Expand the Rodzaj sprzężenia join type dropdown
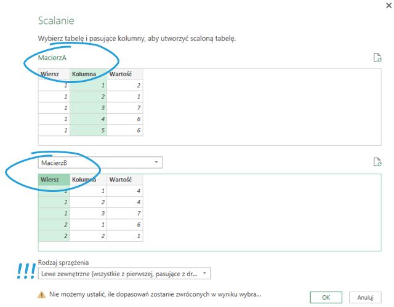 tap(205, 273)
